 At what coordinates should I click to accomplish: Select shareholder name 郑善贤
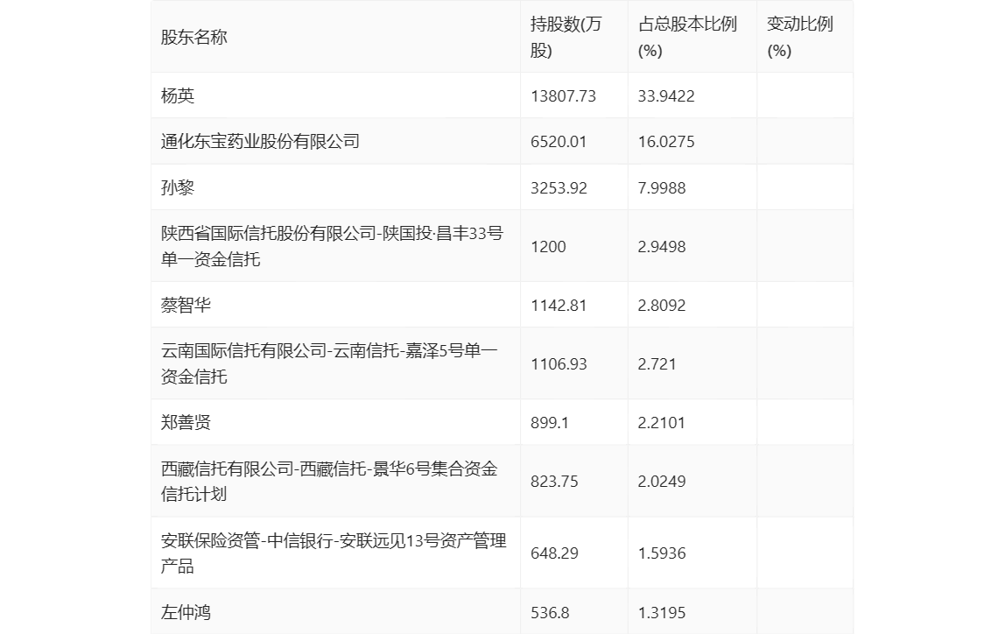pyautogui.click(x=186, y=422)
